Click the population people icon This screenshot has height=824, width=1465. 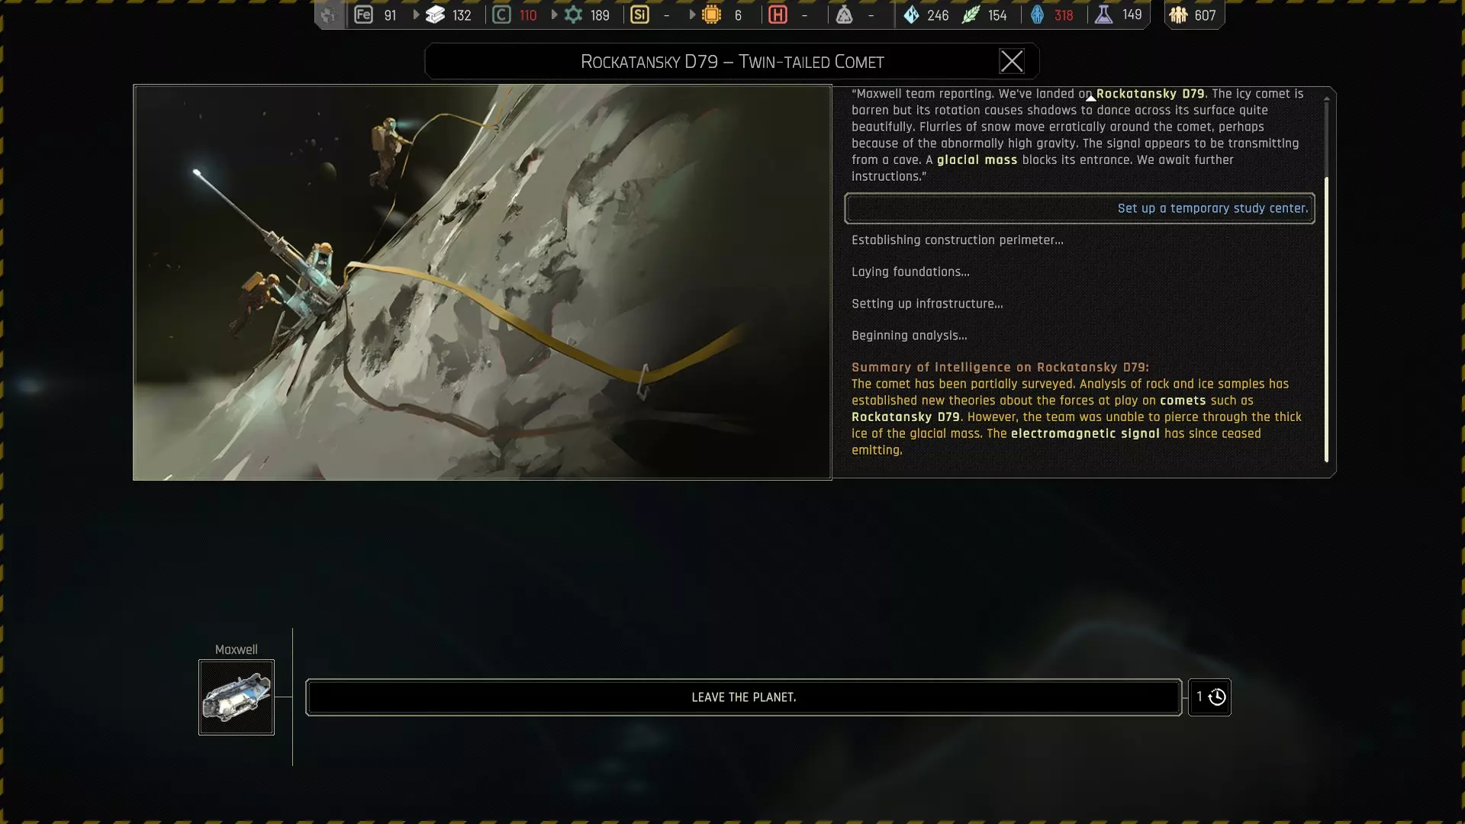coord(1178,15)
